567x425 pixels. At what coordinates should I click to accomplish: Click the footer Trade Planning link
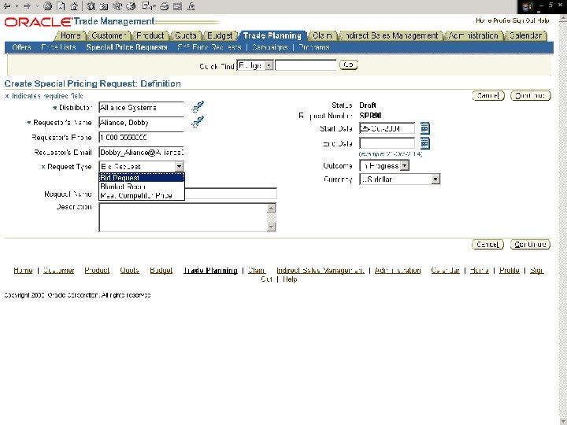(210, 270)
